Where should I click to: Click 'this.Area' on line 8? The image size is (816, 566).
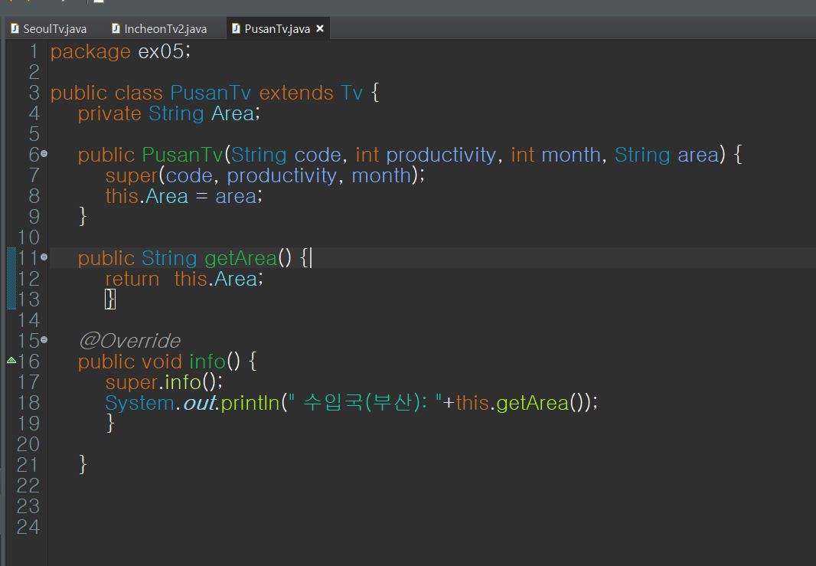147,196
